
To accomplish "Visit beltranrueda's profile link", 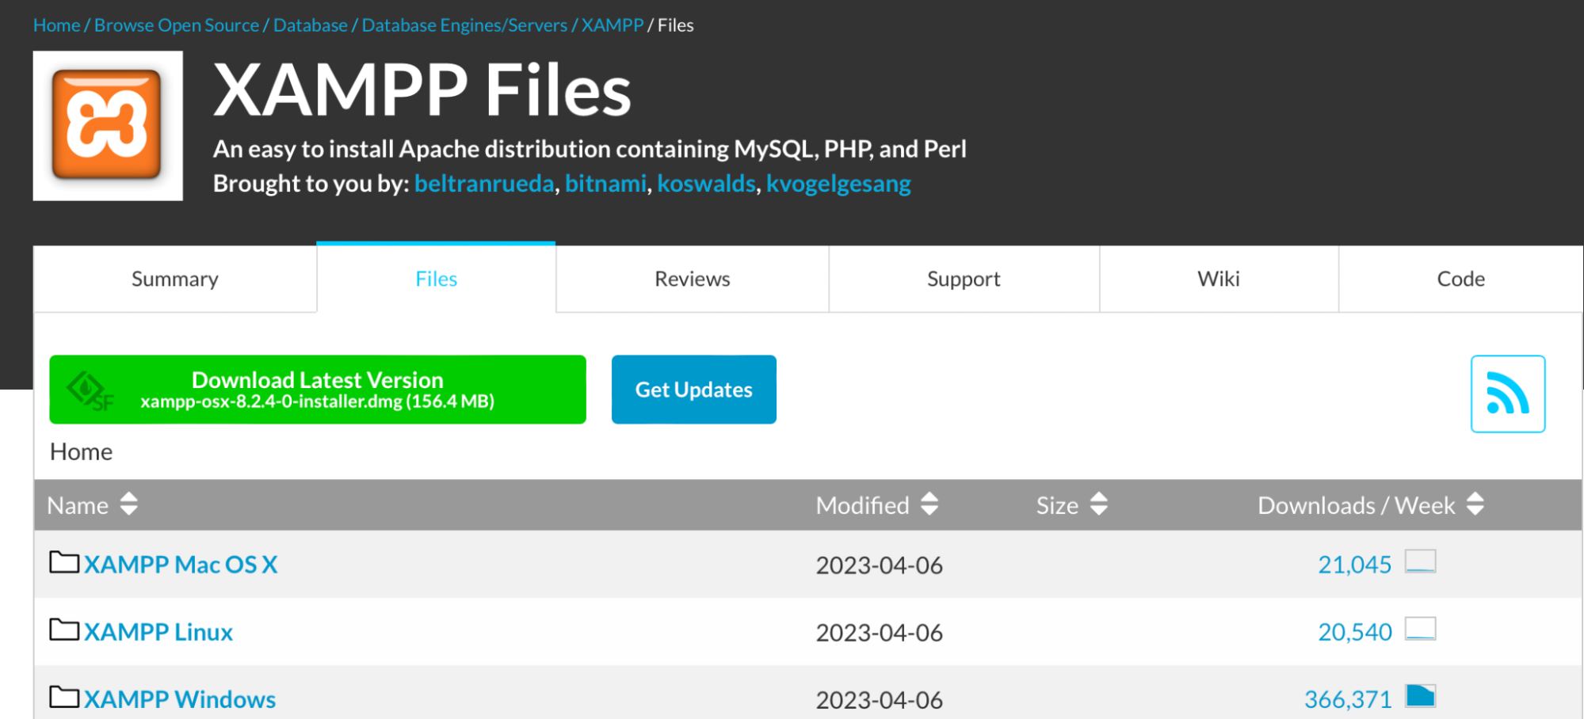I will pyautogui.click(x=484, y=184).
